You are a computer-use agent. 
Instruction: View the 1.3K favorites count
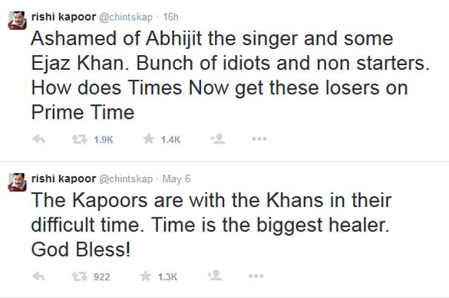coord(167,277)
